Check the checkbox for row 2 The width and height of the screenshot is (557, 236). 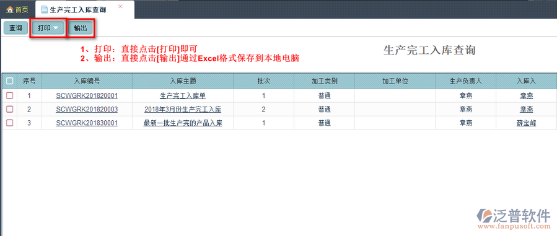coord(9,109)
